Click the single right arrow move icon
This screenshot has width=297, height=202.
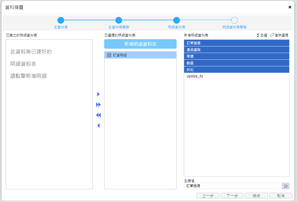[x=98, y=94]
